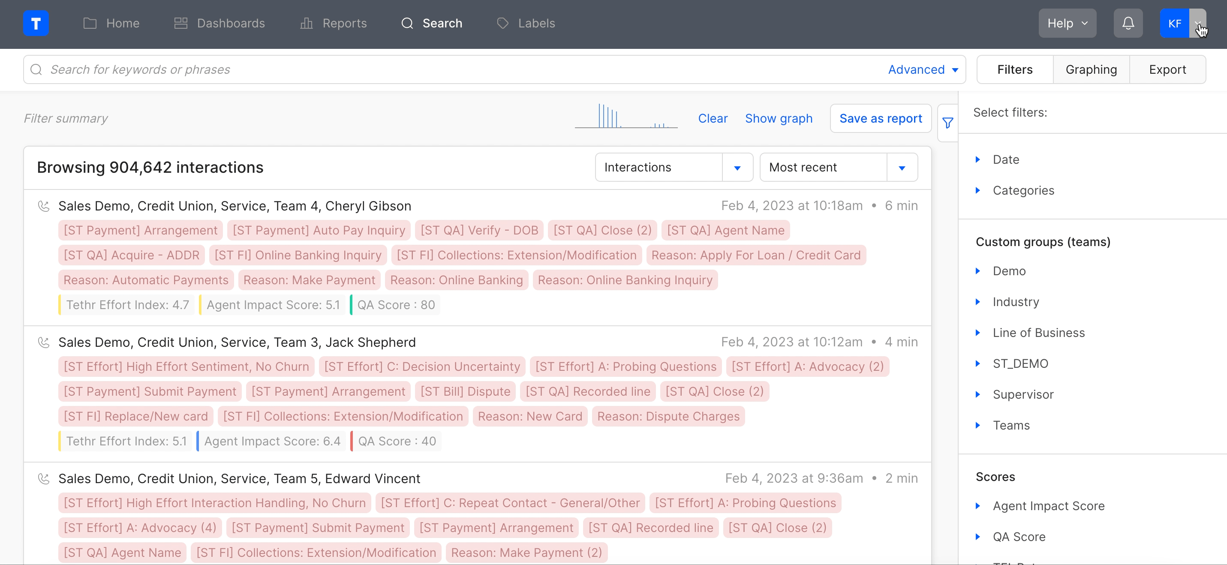Switch to the Graphing tab
Screen dimensions: 1227x565
point(1091,69)
